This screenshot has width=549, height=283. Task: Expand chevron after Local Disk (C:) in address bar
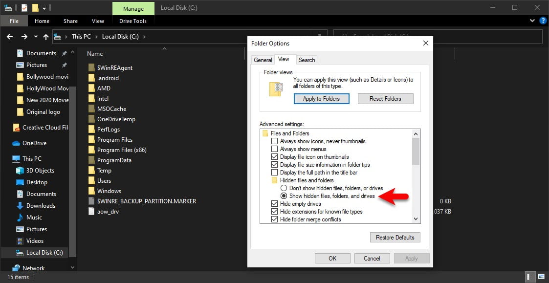coord(144,37)
